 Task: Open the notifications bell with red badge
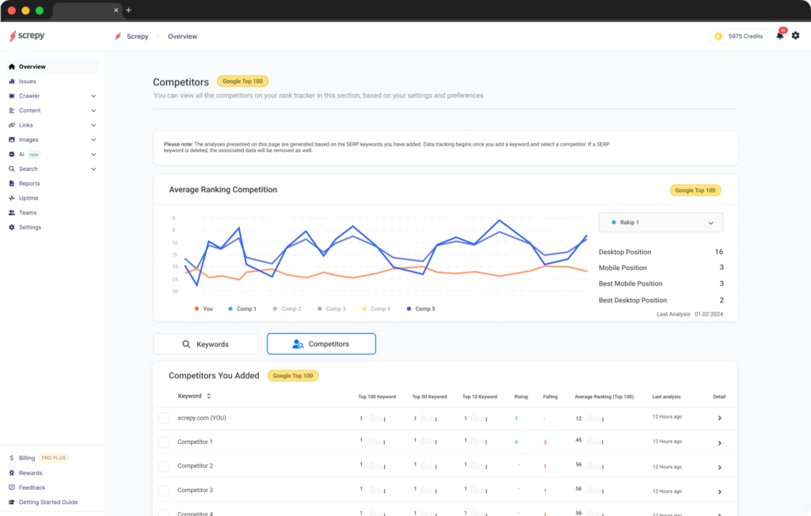[779, 36]
